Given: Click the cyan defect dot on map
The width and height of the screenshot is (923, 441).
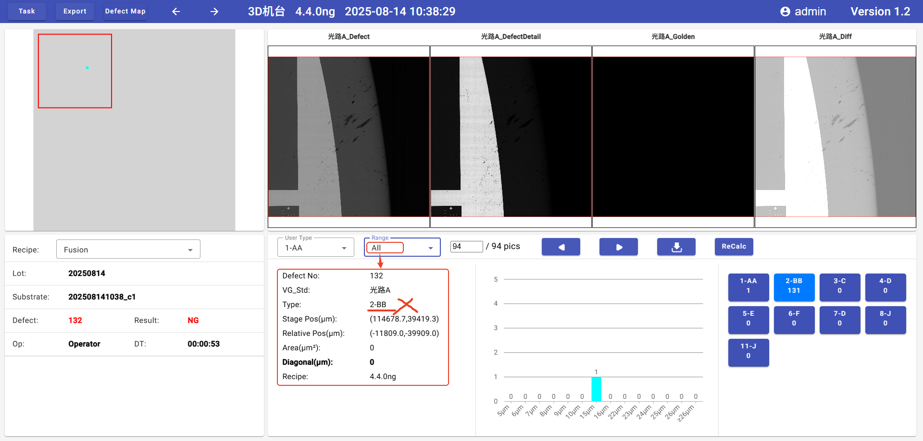Looking at the screenshot, I should [x=87, y=68].
